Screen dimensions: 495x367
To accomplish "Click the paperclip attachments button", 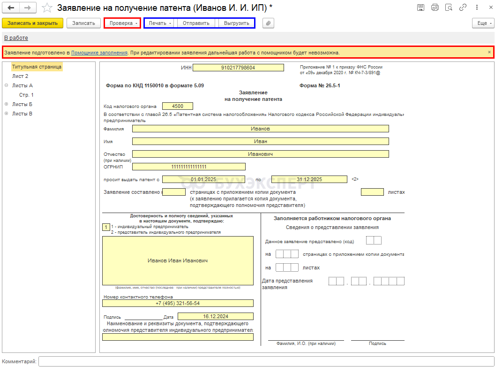I will point(268,23).
